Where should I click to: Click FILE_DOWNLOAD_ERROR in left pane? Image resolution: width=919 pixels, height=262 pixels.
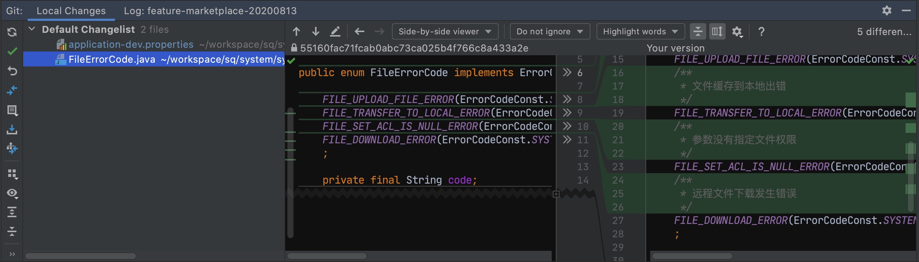pos(379,140)
